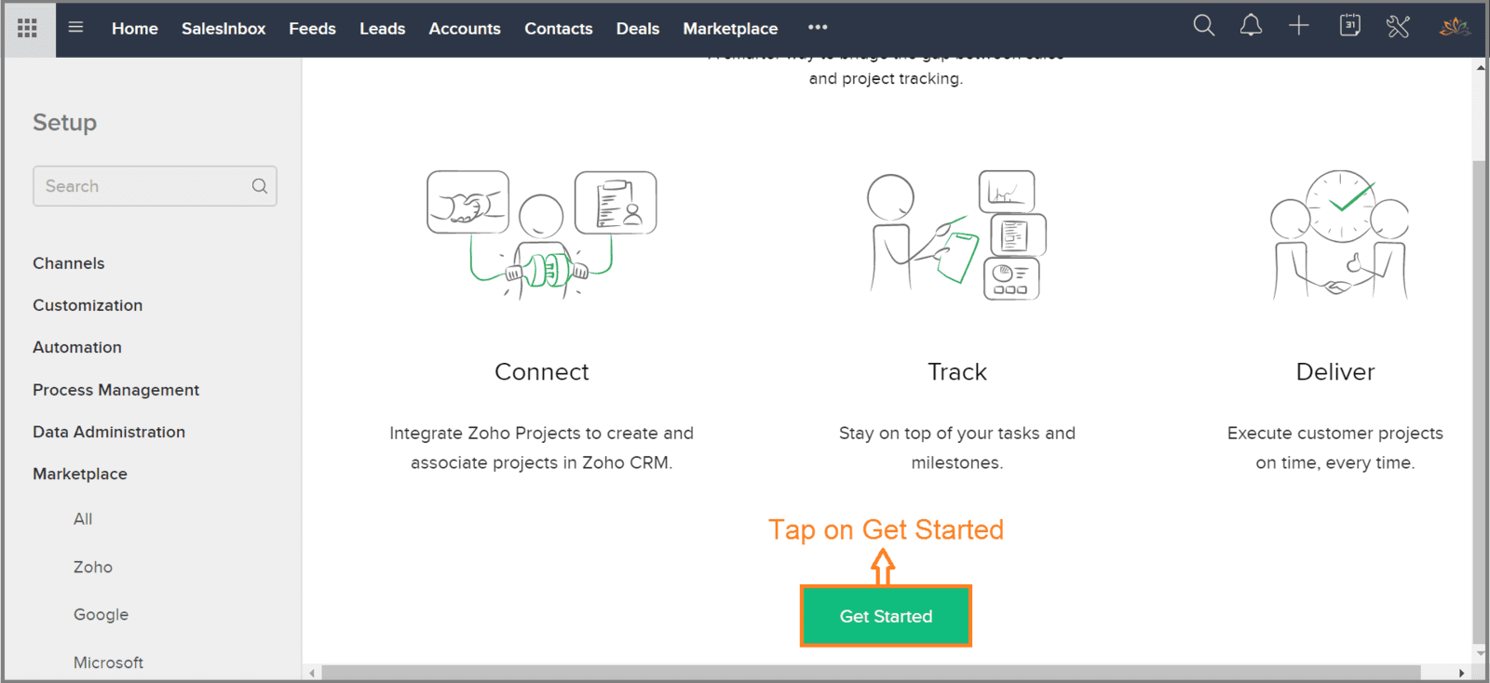The width and height of the screenshot is (1490, 683).
Task: Toggle the hamburger menu icon
Action: 76,27
